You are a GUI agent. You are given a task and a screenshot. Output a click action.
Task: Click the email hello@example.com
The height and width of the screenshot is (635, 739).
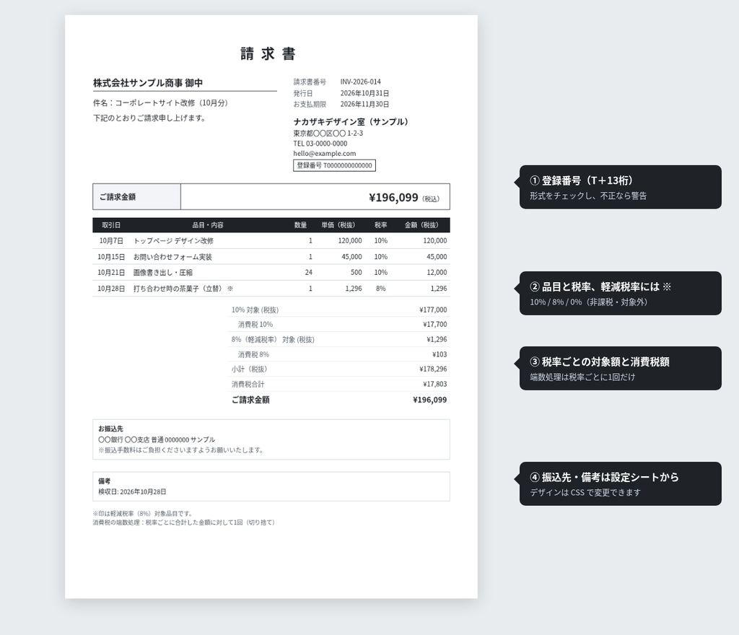point(324,153)
